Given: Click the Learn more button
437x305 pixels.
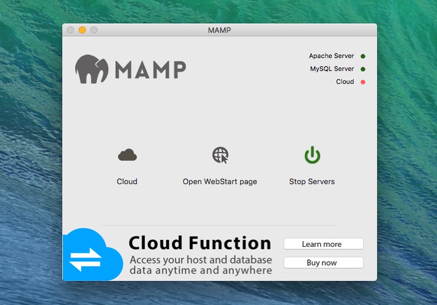Looking at the screenshot, I should click(324, 244).
